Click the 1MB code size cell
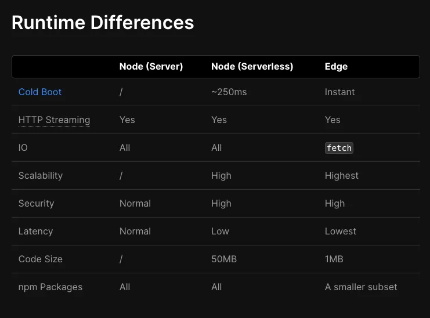The height and width of the screenshot is (318, 430). [334, 259]
